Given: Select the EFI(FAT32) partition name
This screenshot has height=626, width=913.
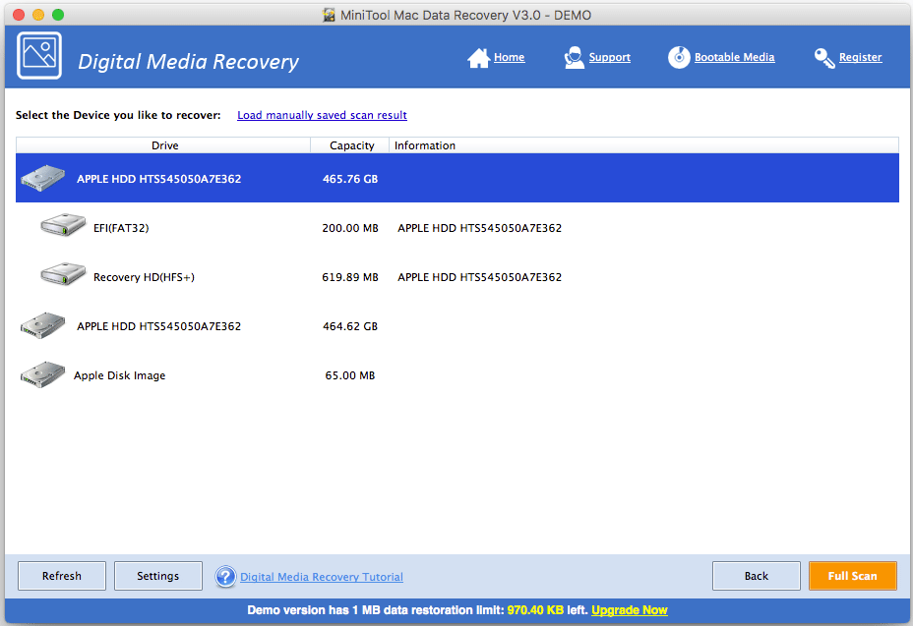Looking at the screenshot, I should point(121,228).
